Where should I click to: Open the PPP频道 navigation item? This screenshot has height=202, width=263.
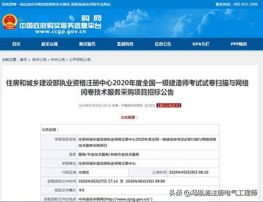point(239,44)
